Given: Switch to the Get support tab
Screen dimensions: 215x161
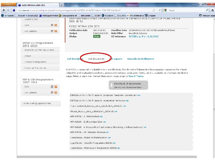Looking at the screenshot, I should [x=116, y=59].
